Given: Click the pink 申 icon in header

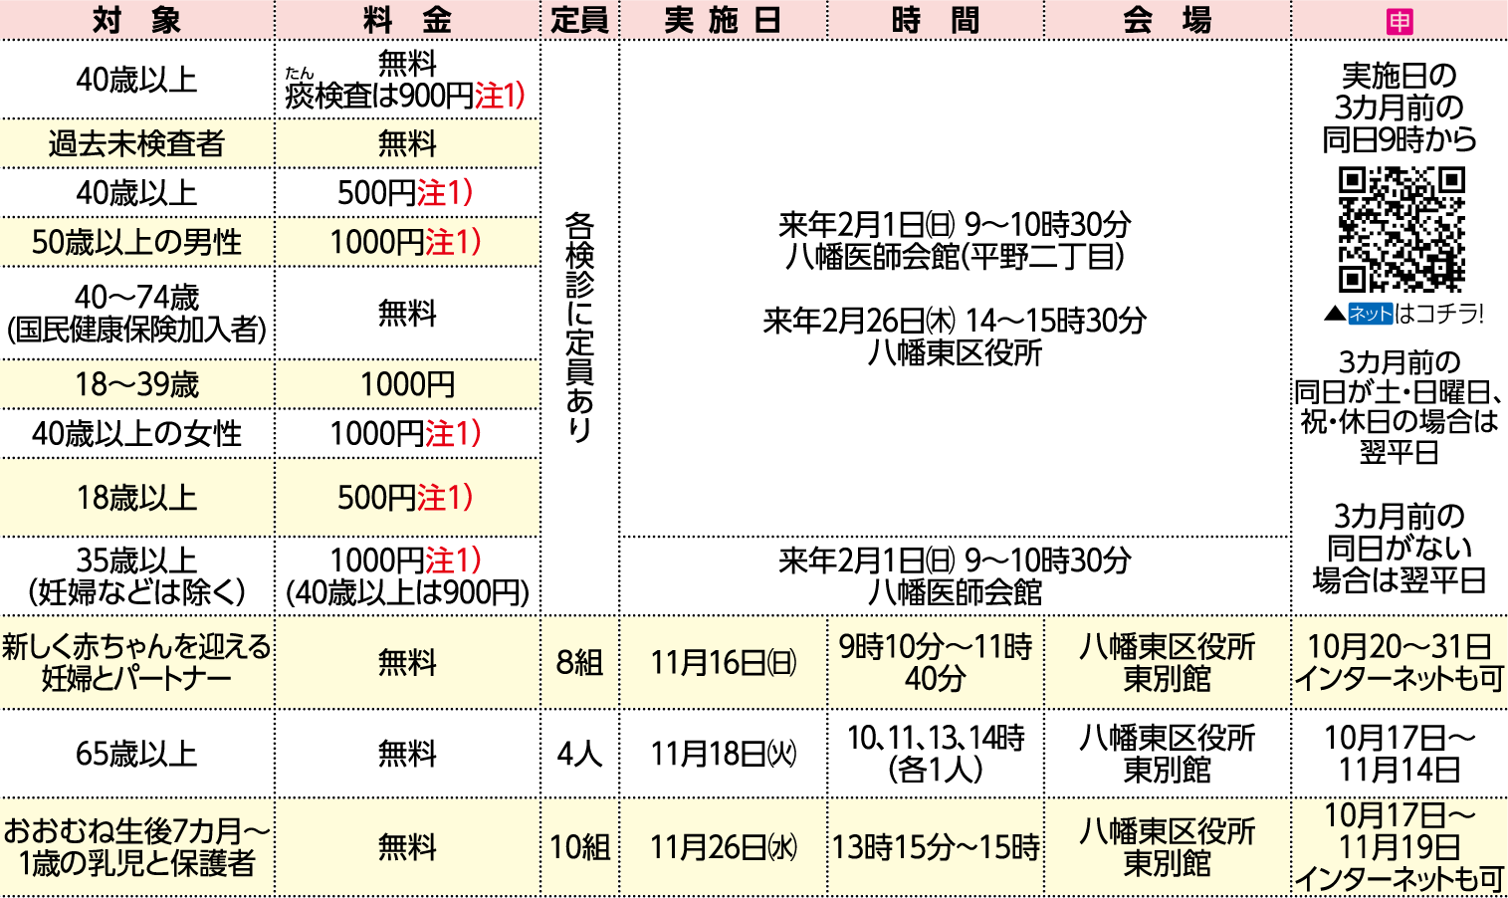Looking at the screenshot, I should (1400, 21).
